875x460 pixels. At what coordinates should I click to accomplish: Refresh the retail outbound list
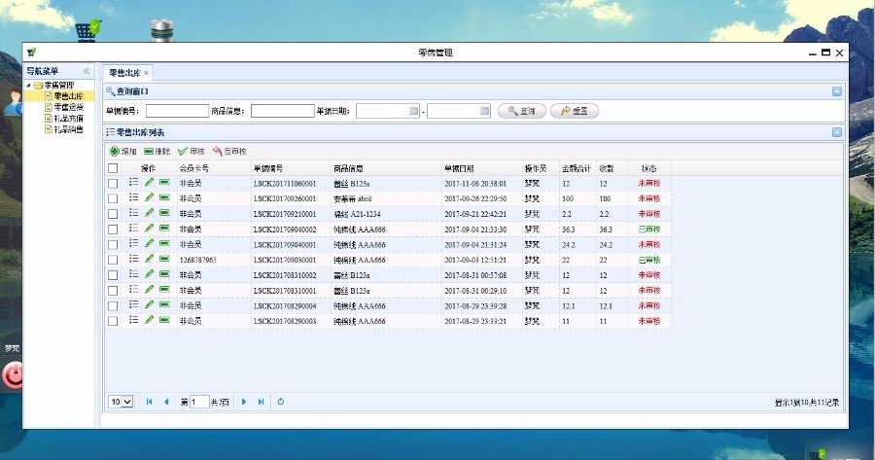281,402
